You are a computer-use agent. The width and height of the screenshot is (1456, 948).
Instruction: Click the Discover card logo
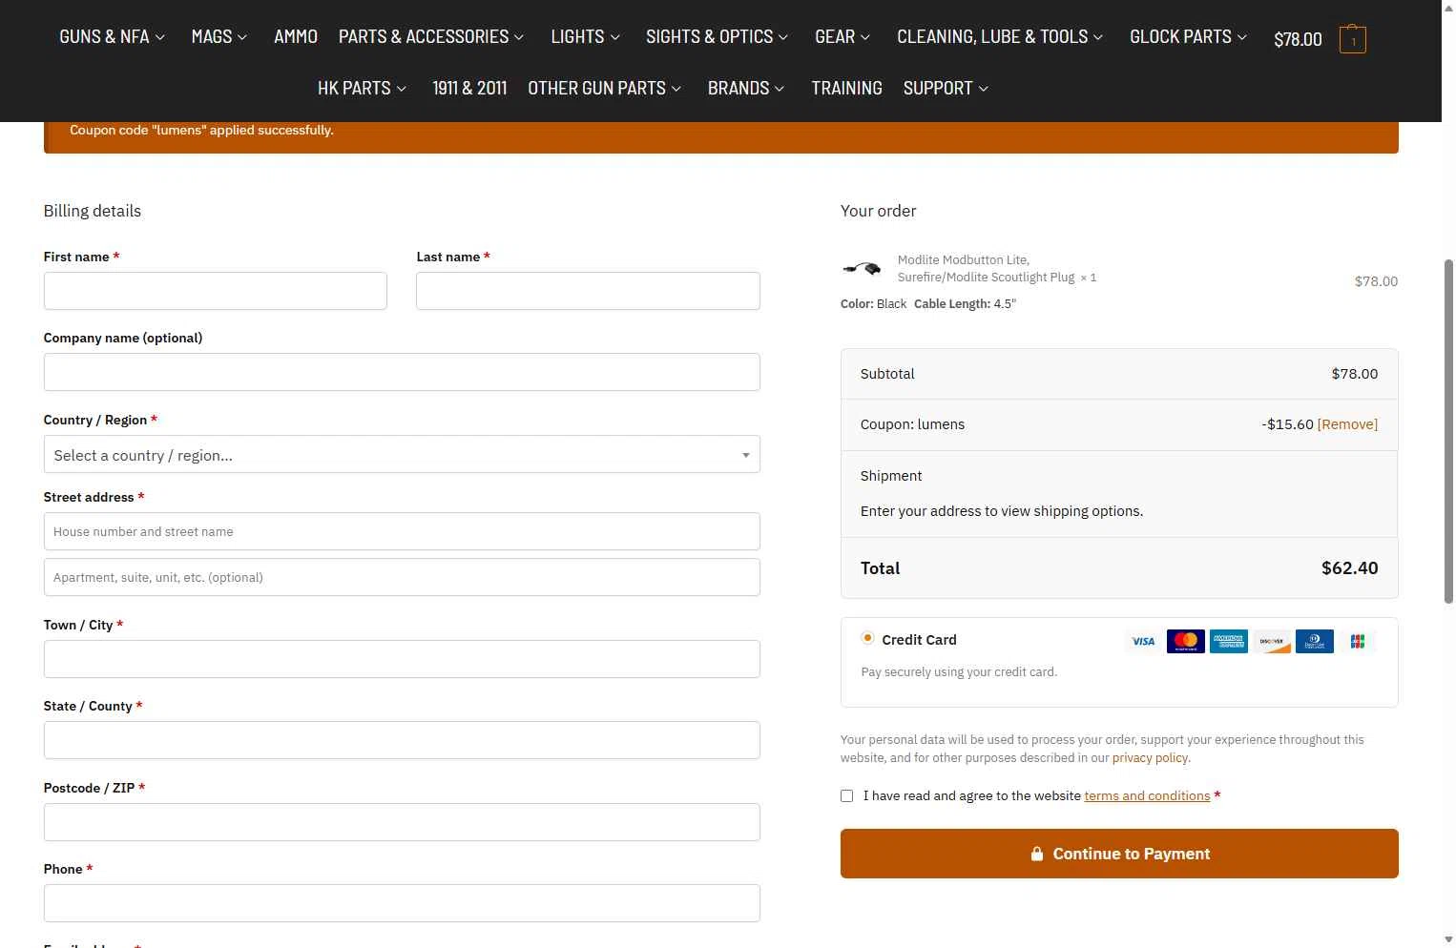pyautogui.click(x=1272, y=642)
